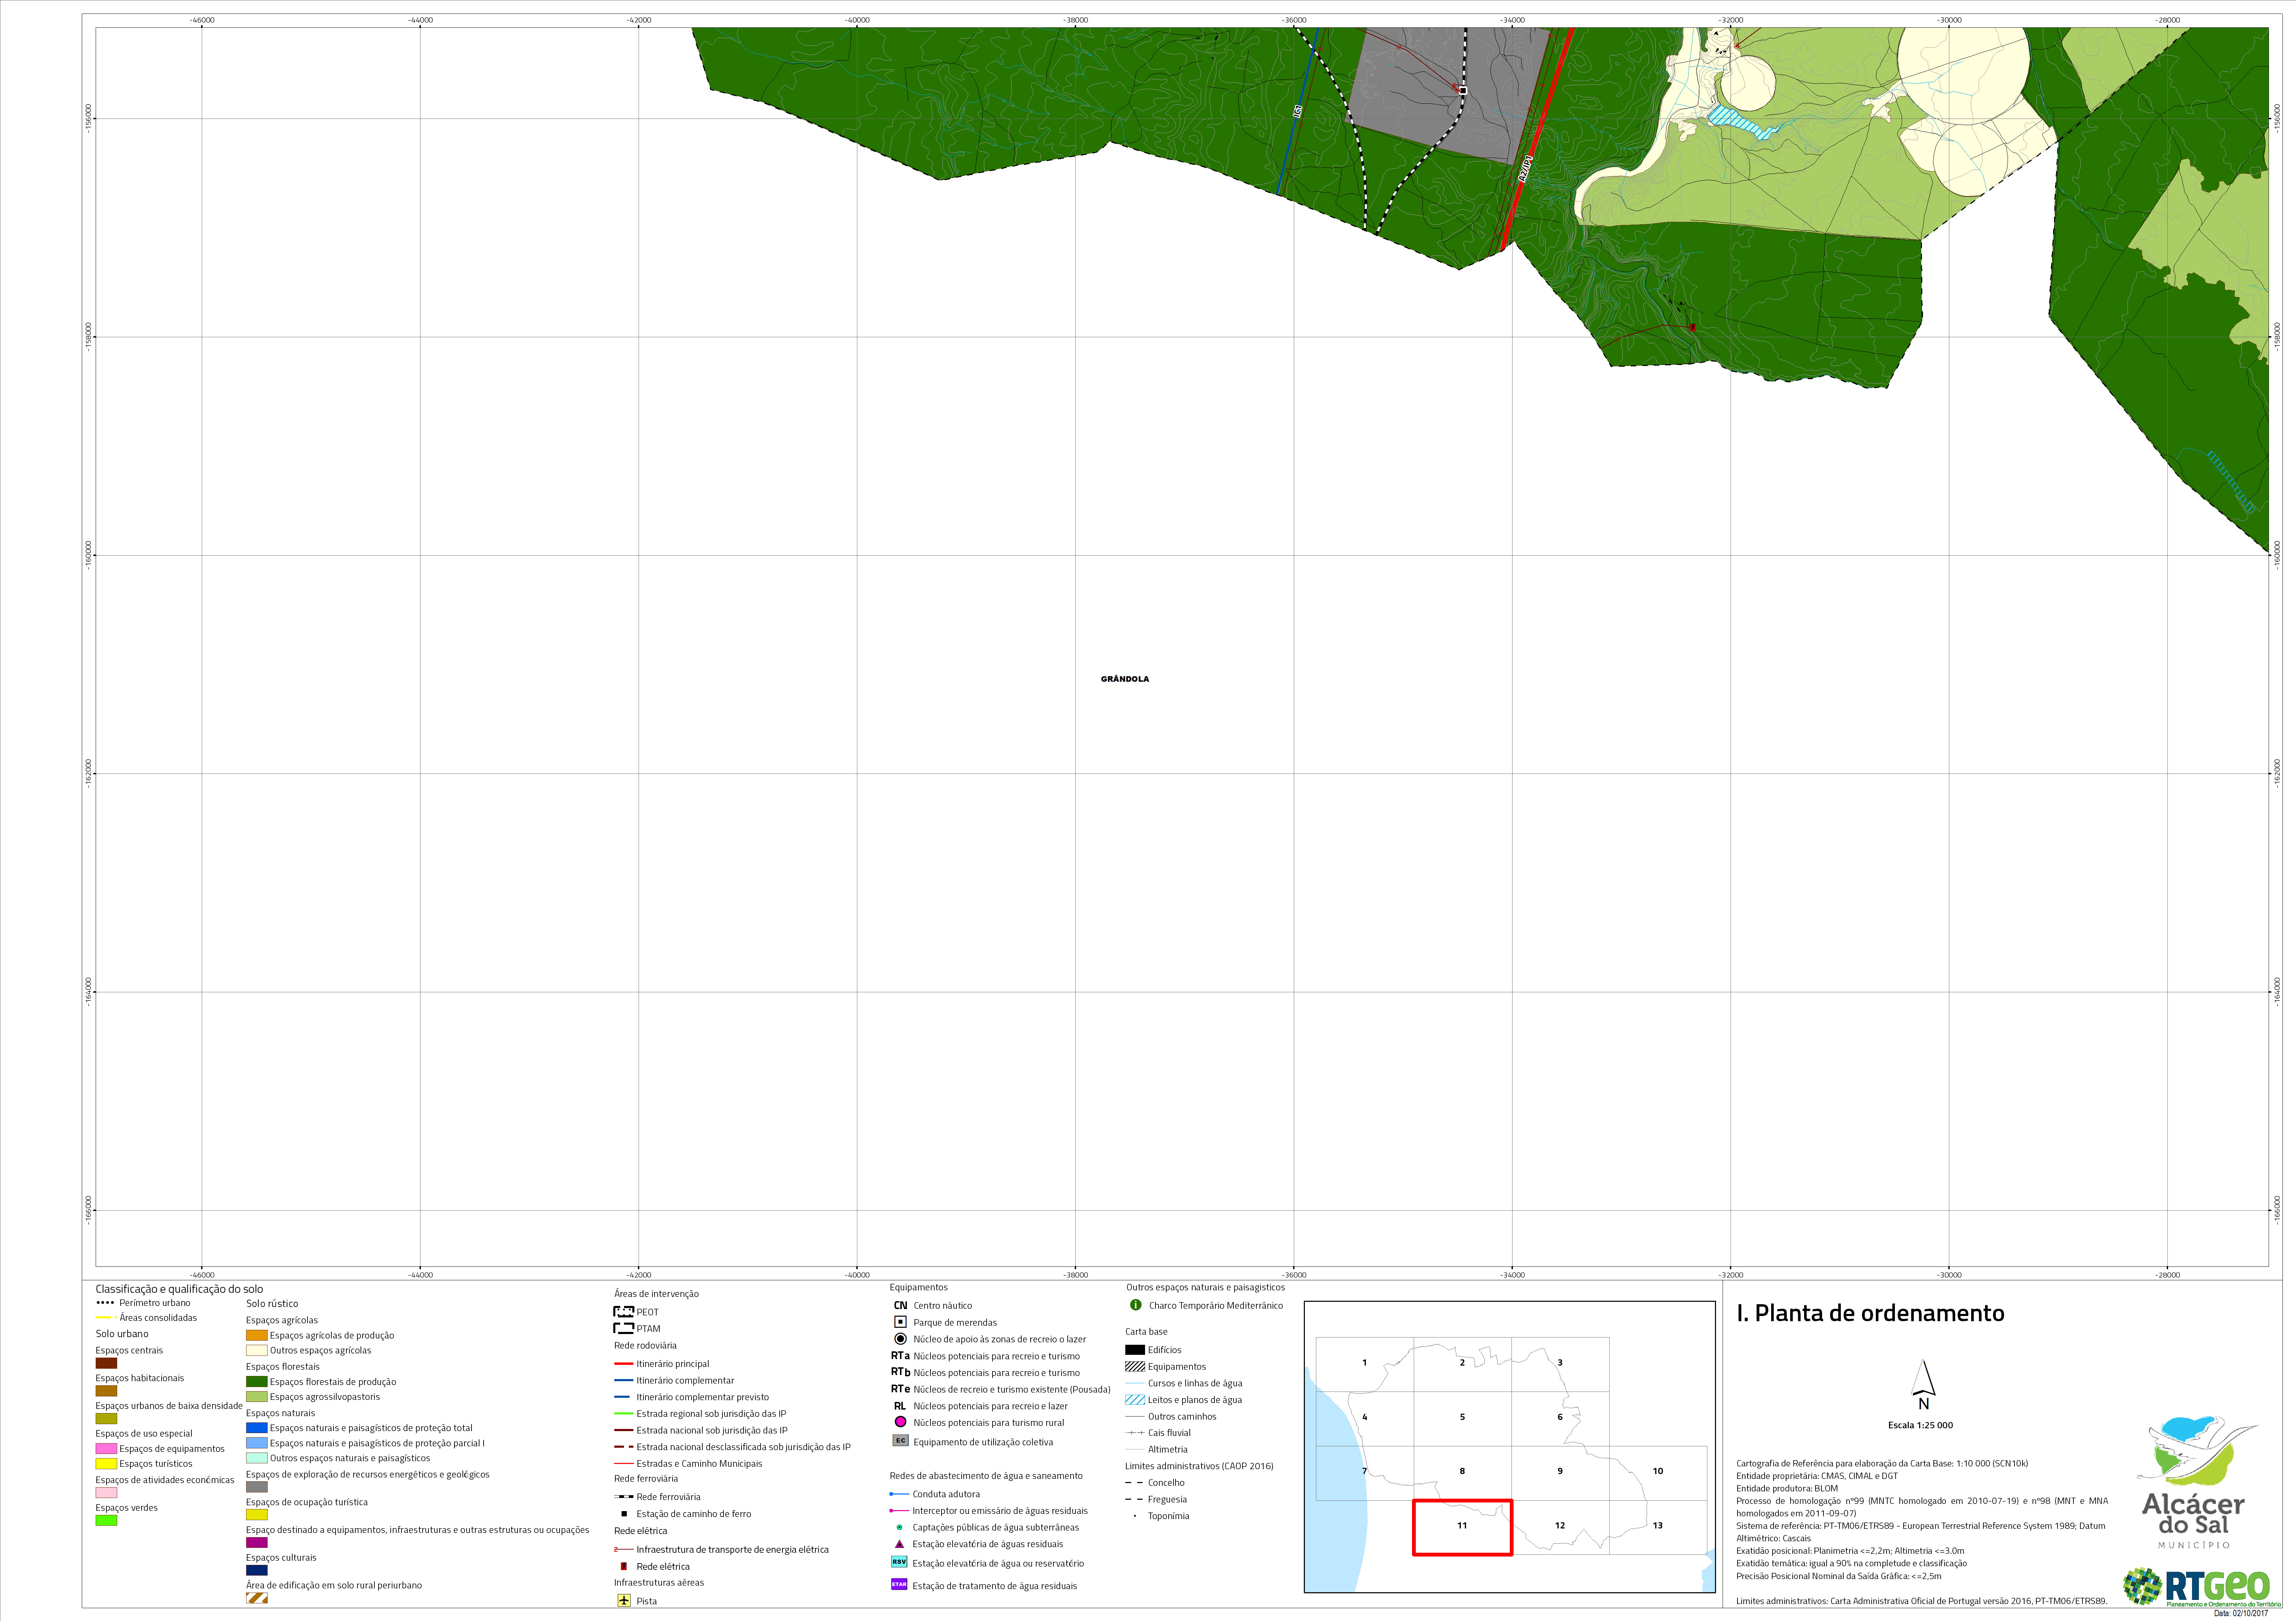
Task: Click the Interceptor ou emissário magenta line symbol
Action: [899, 1511]
